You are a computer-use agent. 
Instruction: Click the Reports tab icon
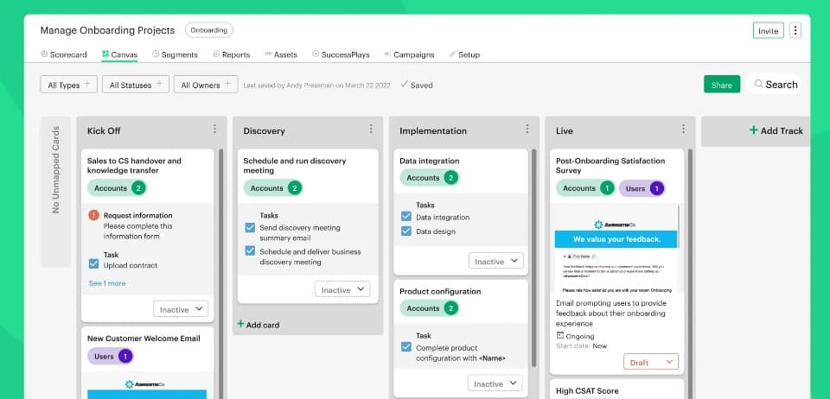(216, 54)
